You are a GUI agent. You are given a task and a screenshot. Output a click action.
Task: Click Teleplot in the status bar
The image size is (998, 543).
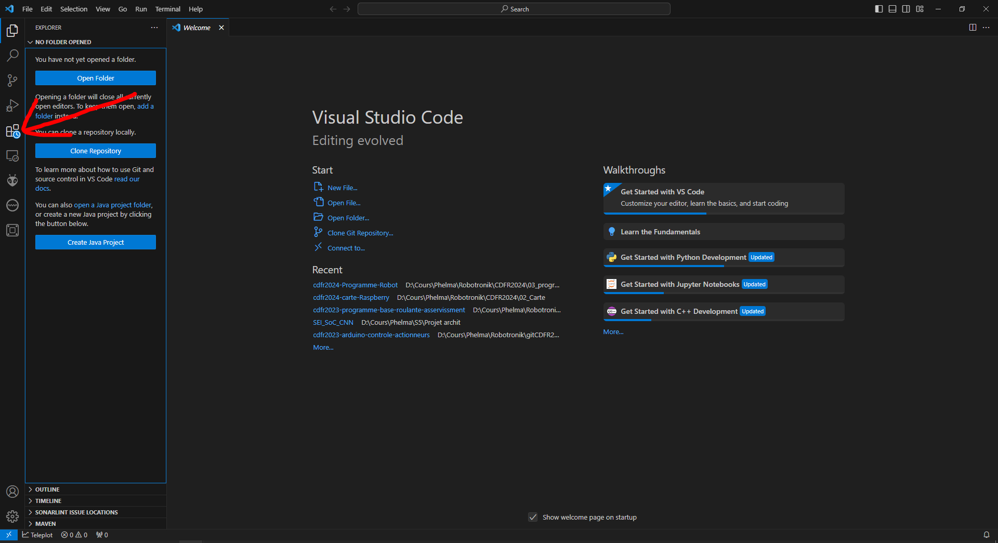[37, 535]
